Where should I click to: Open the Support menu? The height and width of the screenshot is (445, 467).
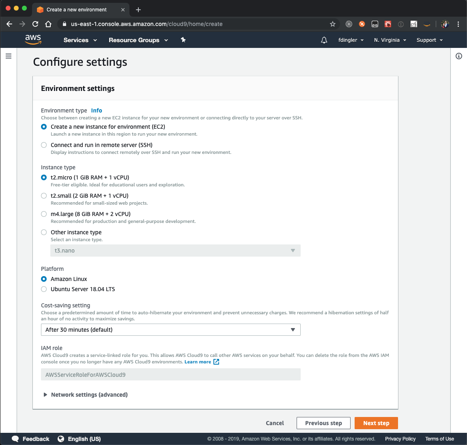pyautogui.click(x=430, y=40)
